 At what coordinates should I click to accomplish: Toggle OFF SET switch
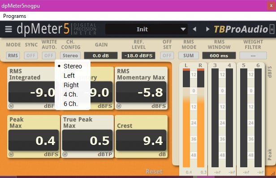[167, 55]
